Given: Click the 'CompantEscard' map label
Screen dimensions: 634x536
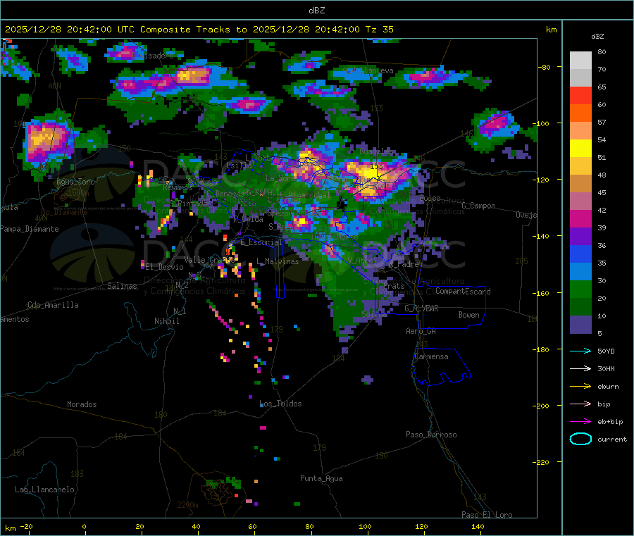Looking at the screenshot, I should (463, 292).
